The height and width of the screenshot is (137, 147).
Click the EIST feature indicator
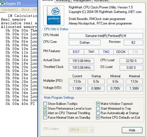[x=76, y=52]
